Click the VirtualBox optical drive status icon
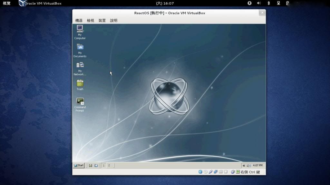The width and height of the screenshot is (330, 185). coord(206,172)
